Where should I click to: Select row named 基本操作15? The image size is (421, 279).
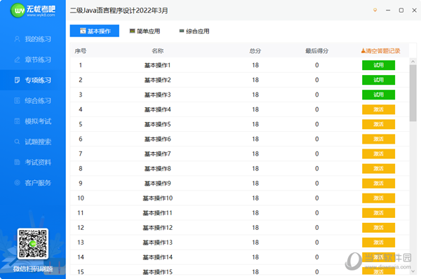(x=239, y=271)
